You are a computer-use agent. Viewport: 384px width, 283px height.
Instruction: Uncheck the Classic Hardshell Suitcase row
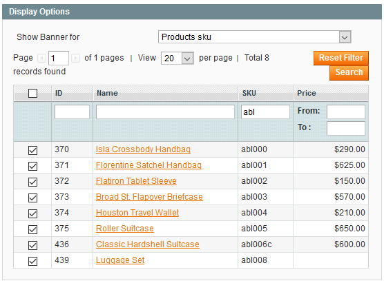pyautogui.click(x=32, y=245)
